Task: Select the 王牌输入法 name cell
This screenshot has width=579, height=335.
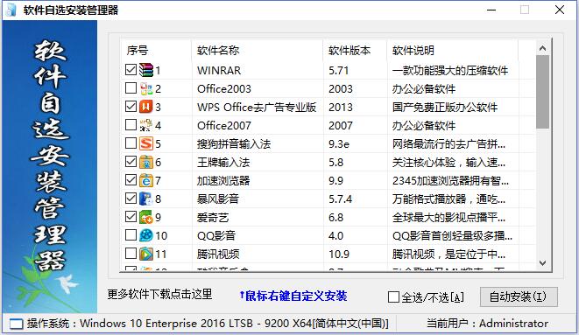Action: click(223, 162)
